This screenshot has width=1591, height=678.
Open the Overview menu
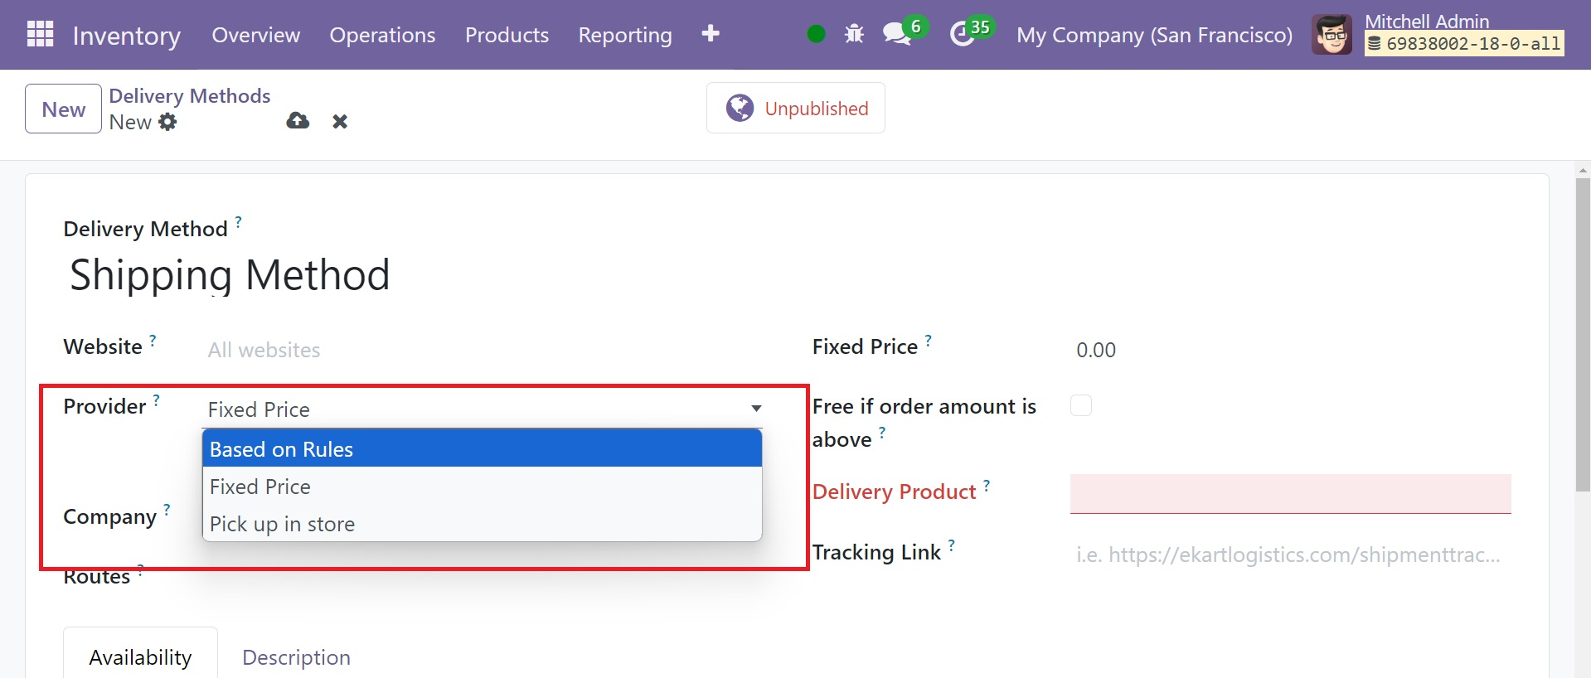pyautogui.click(x=256, y=35)
